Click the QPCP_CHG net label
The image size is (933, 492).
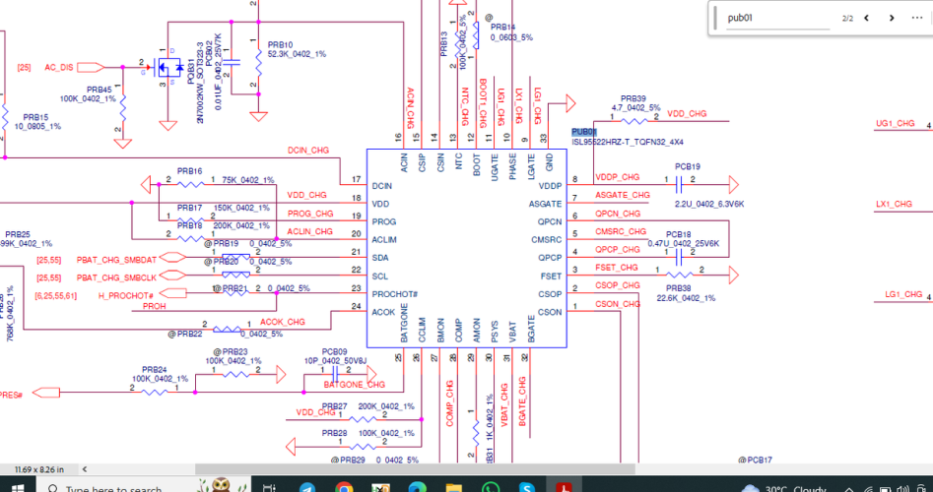coord(618,249)
